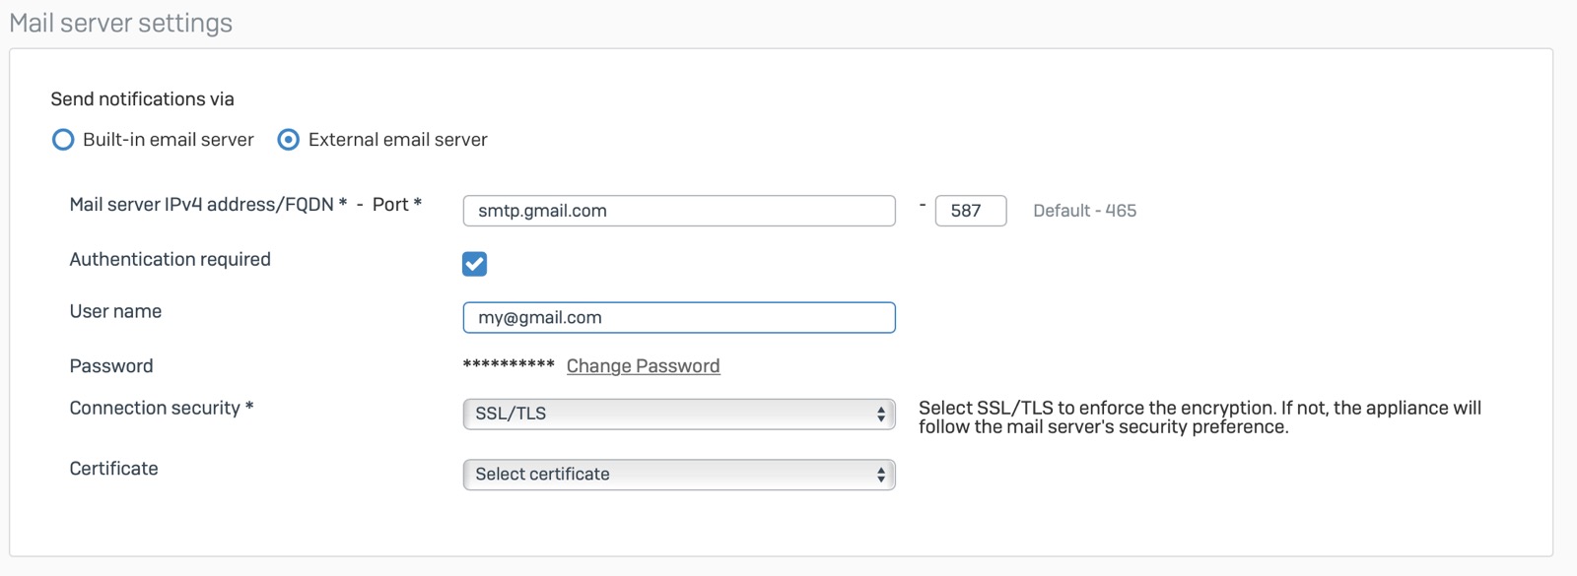Click the arrows icon on certificate selector
1577x576 pixels.
[881, 475]
